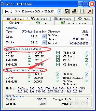
Task: Toggle DVD-ROM read checkbox
Action: pos(29,65)
